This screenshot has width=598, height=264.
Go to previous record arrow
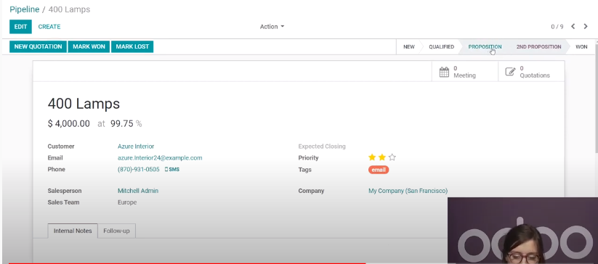click(573, 26)
